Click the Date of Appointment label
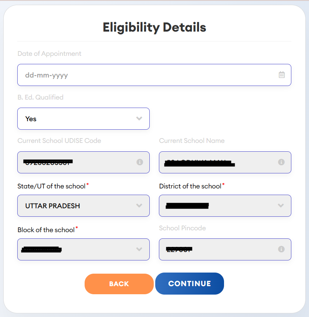Image resolution: width=309 pixels, height=317 pixels. point(50,54)
